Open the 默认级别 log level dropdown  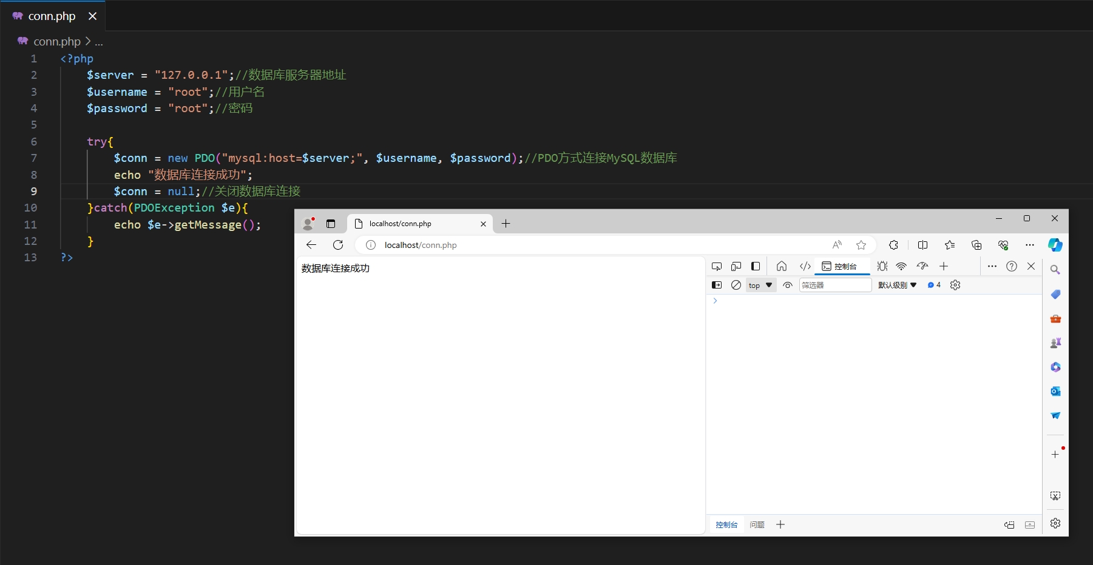(898, 285)
